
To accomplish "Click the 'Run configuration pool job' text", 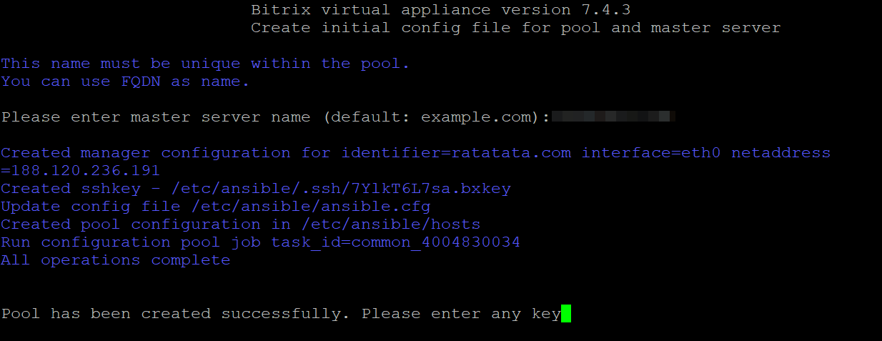I will (131, 242).
